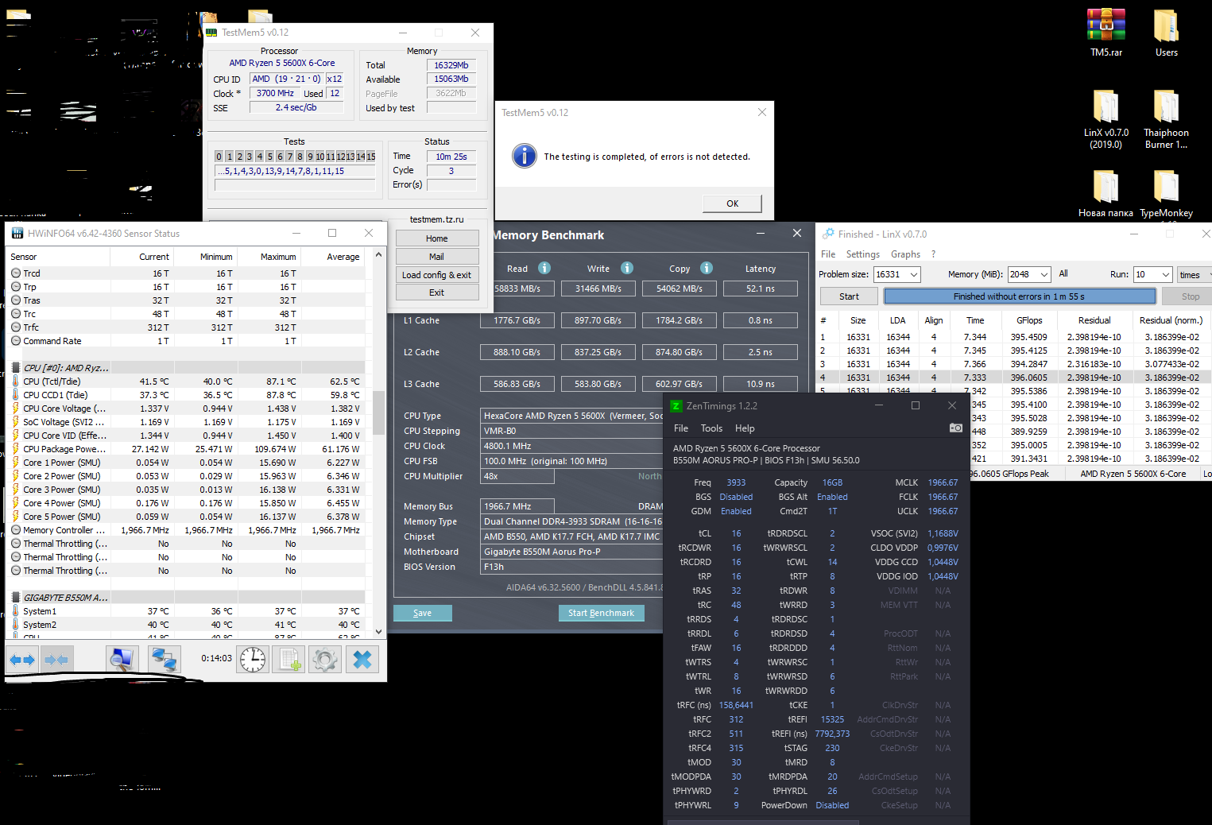Click the chip icon of GIGABYTE B550M section
1212x825 pixels.
[x=16, y=597]
